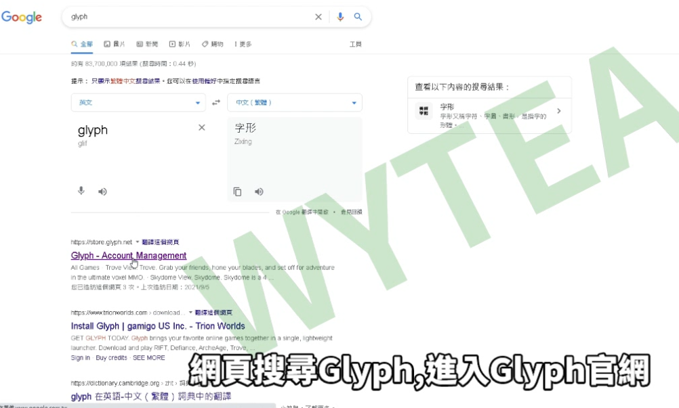Open the 工具 tools option
This screenshot has height=408, width=679.
[356, 44]
